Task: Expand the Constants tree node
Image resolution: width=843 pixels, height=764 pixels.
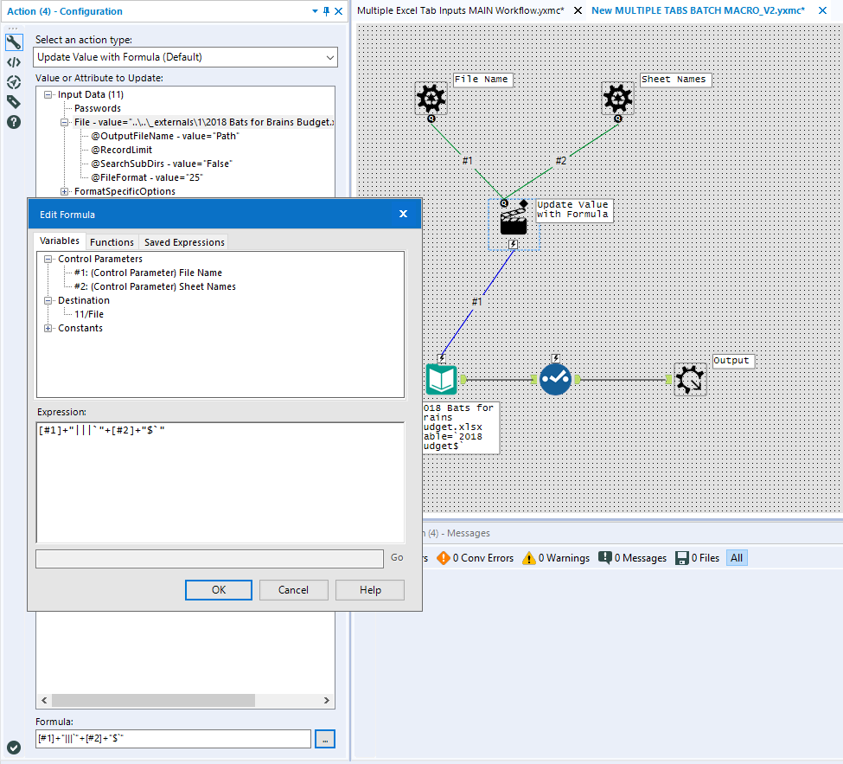Action: 49,328
